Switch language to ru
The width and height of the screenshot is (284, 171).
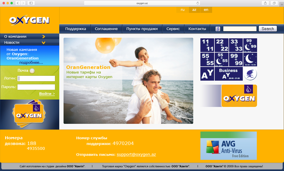pyautogui.click(x=182, y=10)
